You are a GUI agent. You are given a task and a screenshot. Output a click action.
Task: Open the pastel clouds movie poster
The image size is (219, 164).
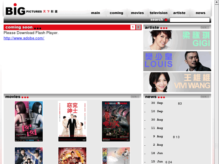click(x=116, y=156)
